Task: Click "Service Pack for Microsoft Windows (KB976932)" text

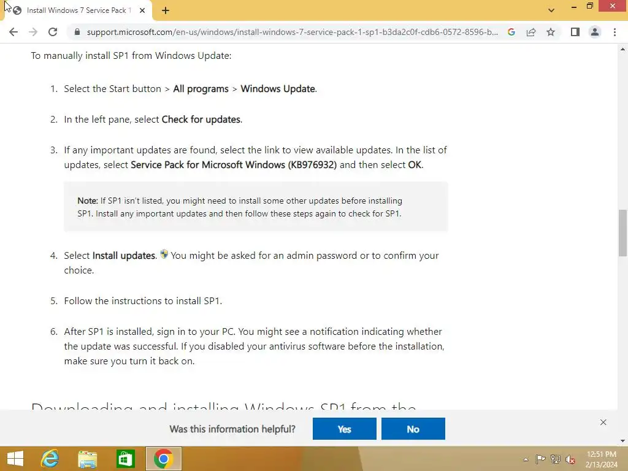Action: coord(234,164)
